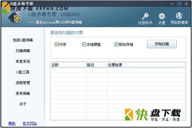Open the 免疫U盘病毒 section

tap(23, 40)
